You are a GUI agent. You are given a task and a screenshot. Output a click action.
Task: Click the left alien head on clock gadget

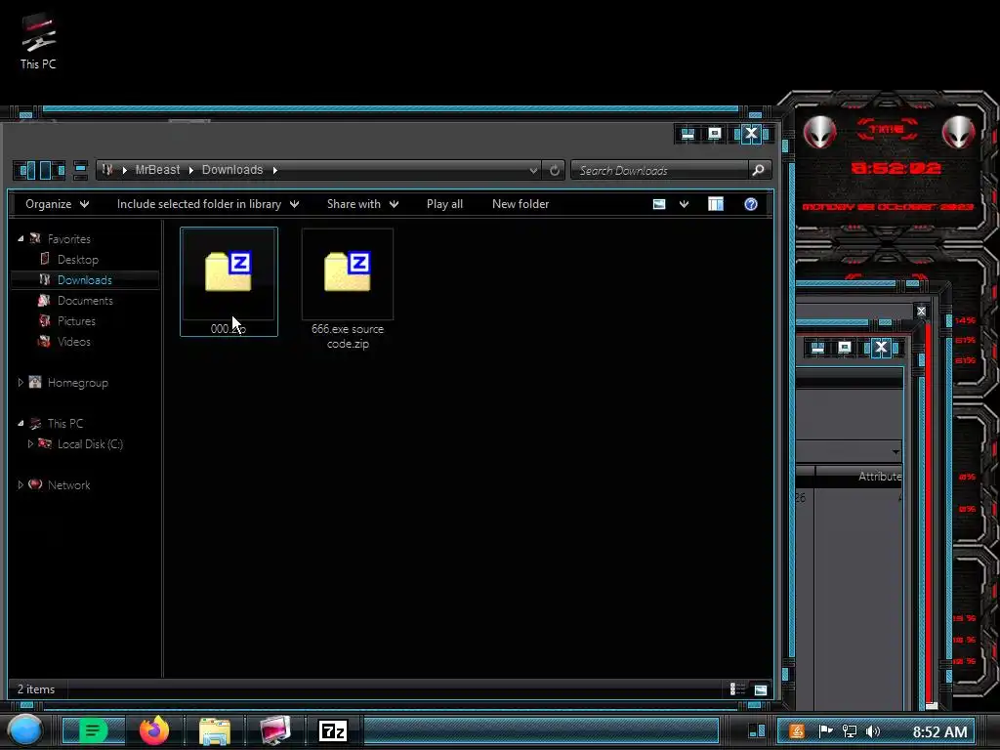(819, 132)
